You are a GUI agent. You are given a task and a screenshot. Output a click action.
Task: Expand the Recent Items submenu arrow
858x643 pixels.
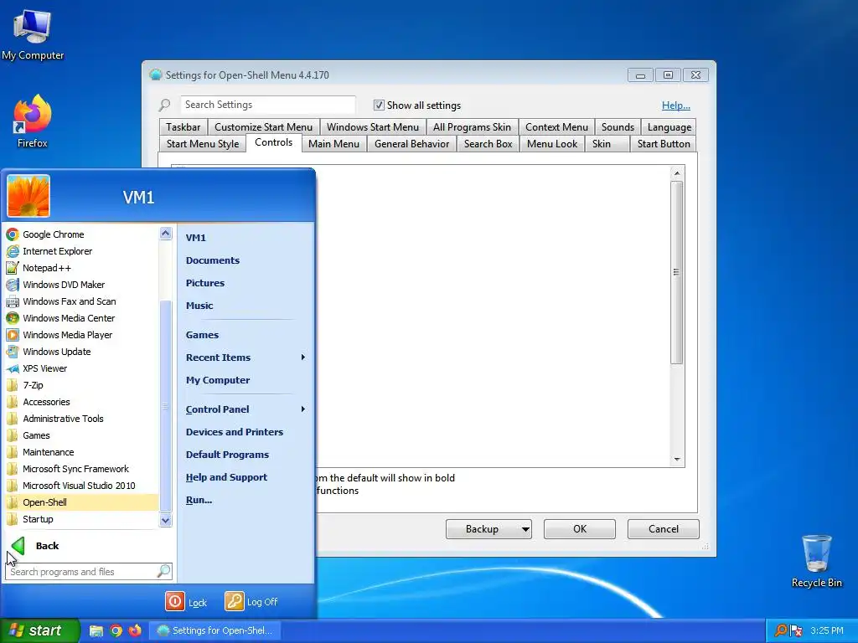pyautogui.click(x=302, y=357)
